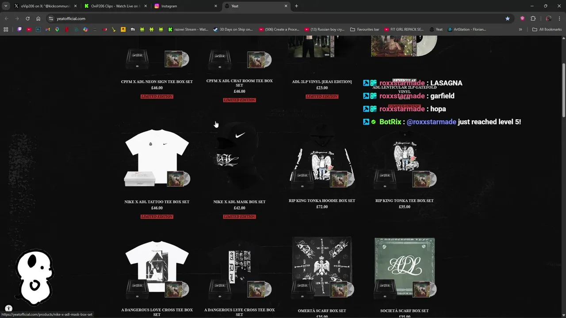Click ADL 2LP Vinyl Eras Edition title

[322, 82]
